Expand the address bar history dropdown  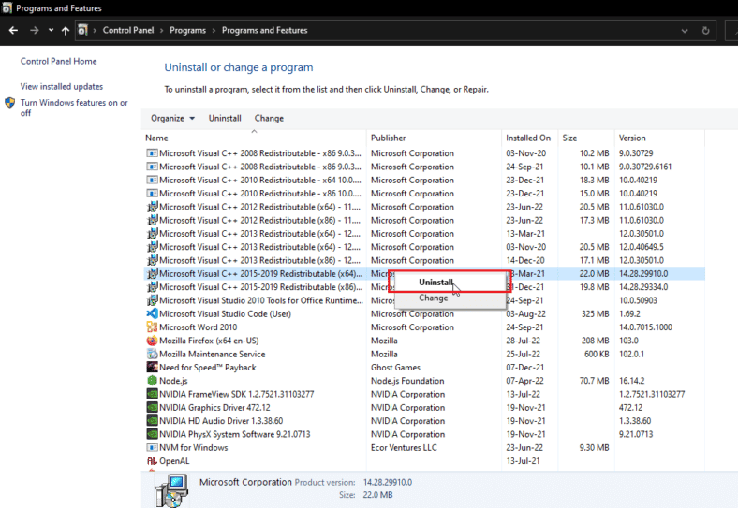click(685, 31)
